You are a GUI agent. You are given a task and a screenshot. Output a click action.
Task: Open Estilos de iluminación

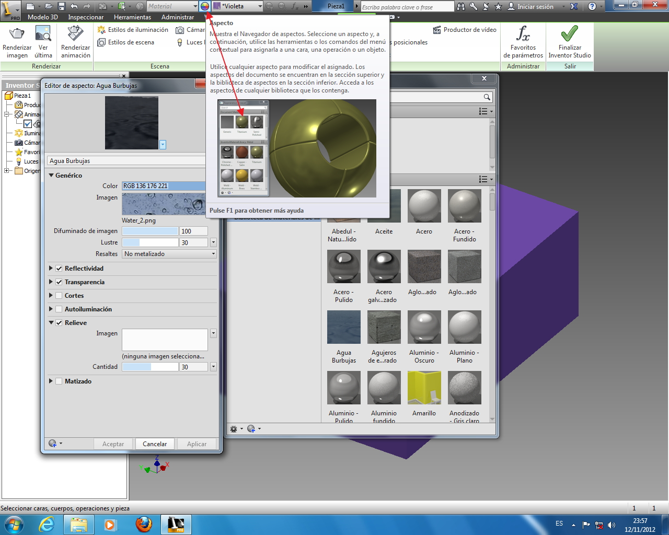tap(133, 30)
